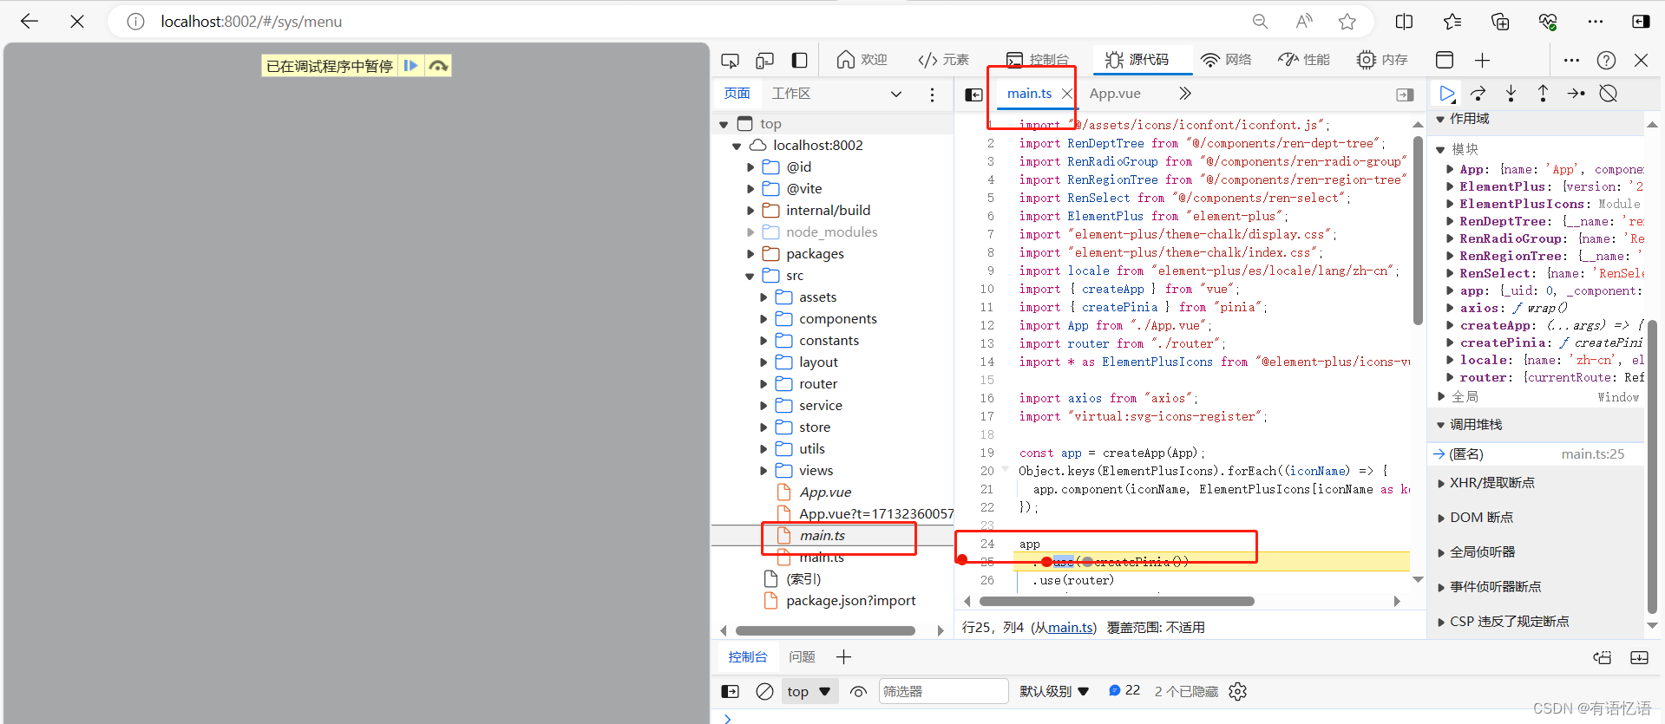This screenshot has width=1665, height=724.
Task: Open default log levels (默认级别) dropdown
Action: (1054, 691)
